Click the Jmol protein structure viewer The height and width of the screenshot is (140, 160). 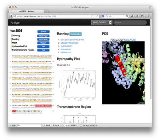(123, 73)
